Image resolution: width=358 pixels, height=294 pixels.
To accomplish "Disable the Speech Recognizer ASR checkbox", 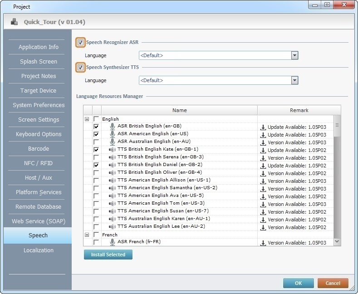I will (80, 43).
